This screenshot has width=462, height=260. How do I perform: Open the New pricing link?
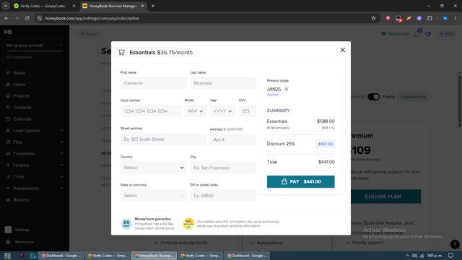pyautogui.click(x=395, y=34)
